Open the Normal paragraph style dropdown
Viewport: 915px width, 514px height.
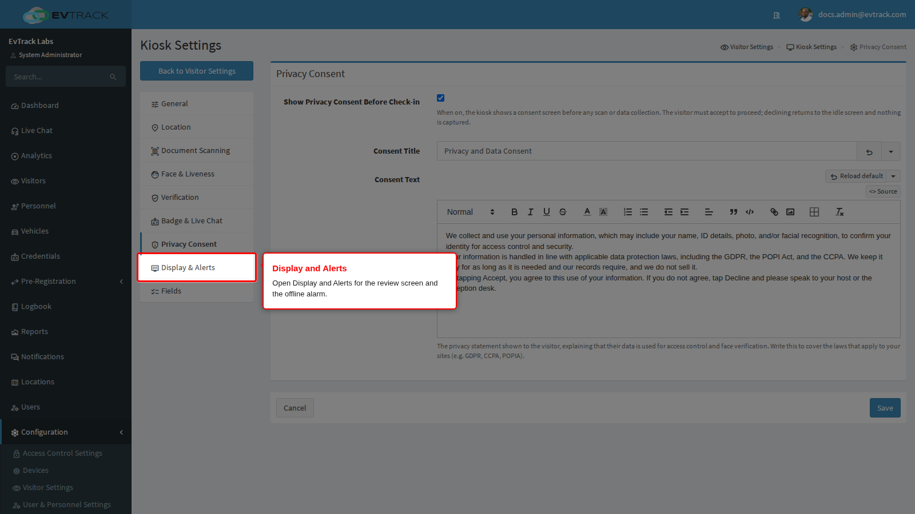(x=471, y=212)
